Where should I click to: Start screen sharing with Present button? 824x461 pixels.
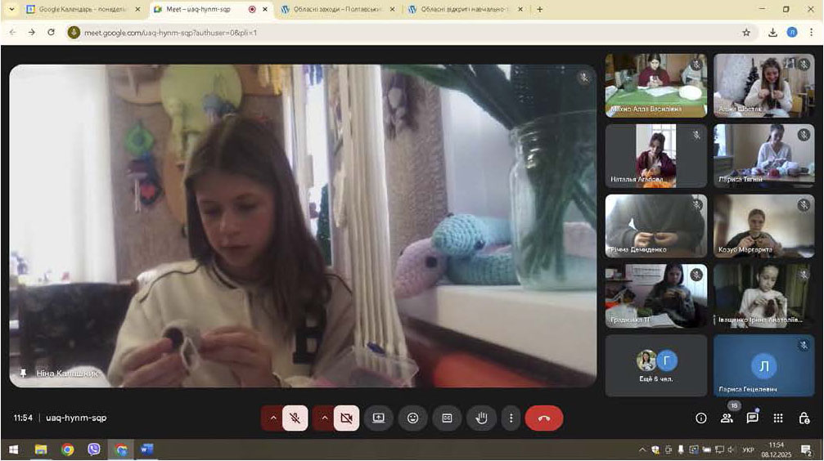[x=378, y=418]
